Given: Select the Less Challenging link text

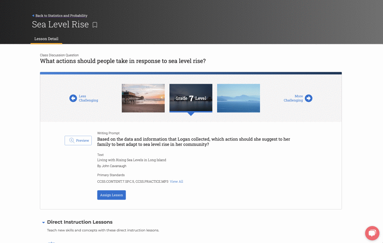Looking at the screenshot, I should [x=88, y=98].
